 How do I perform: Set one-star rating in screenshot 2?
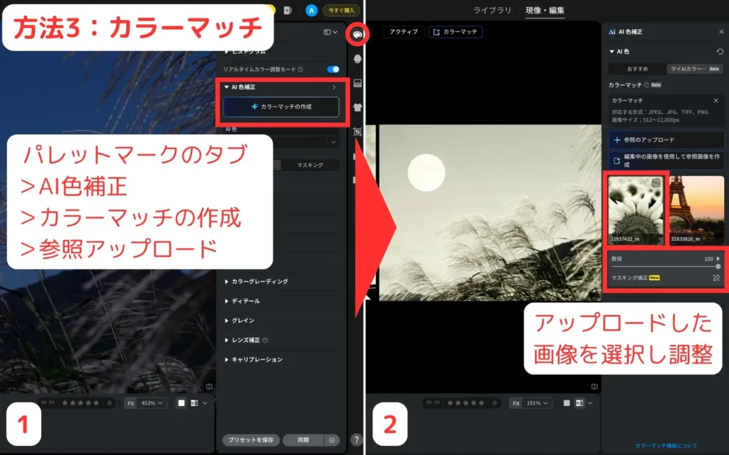(451, 403)
